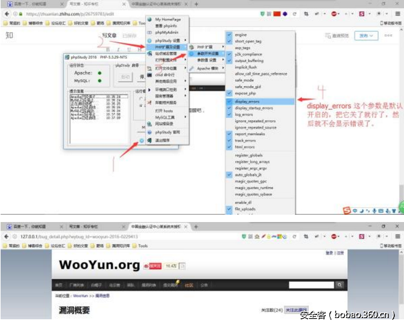Viewport: 404px width, 326px height.
Task: Toggle y2k_compliance option
Action: (x=260, y=54)
